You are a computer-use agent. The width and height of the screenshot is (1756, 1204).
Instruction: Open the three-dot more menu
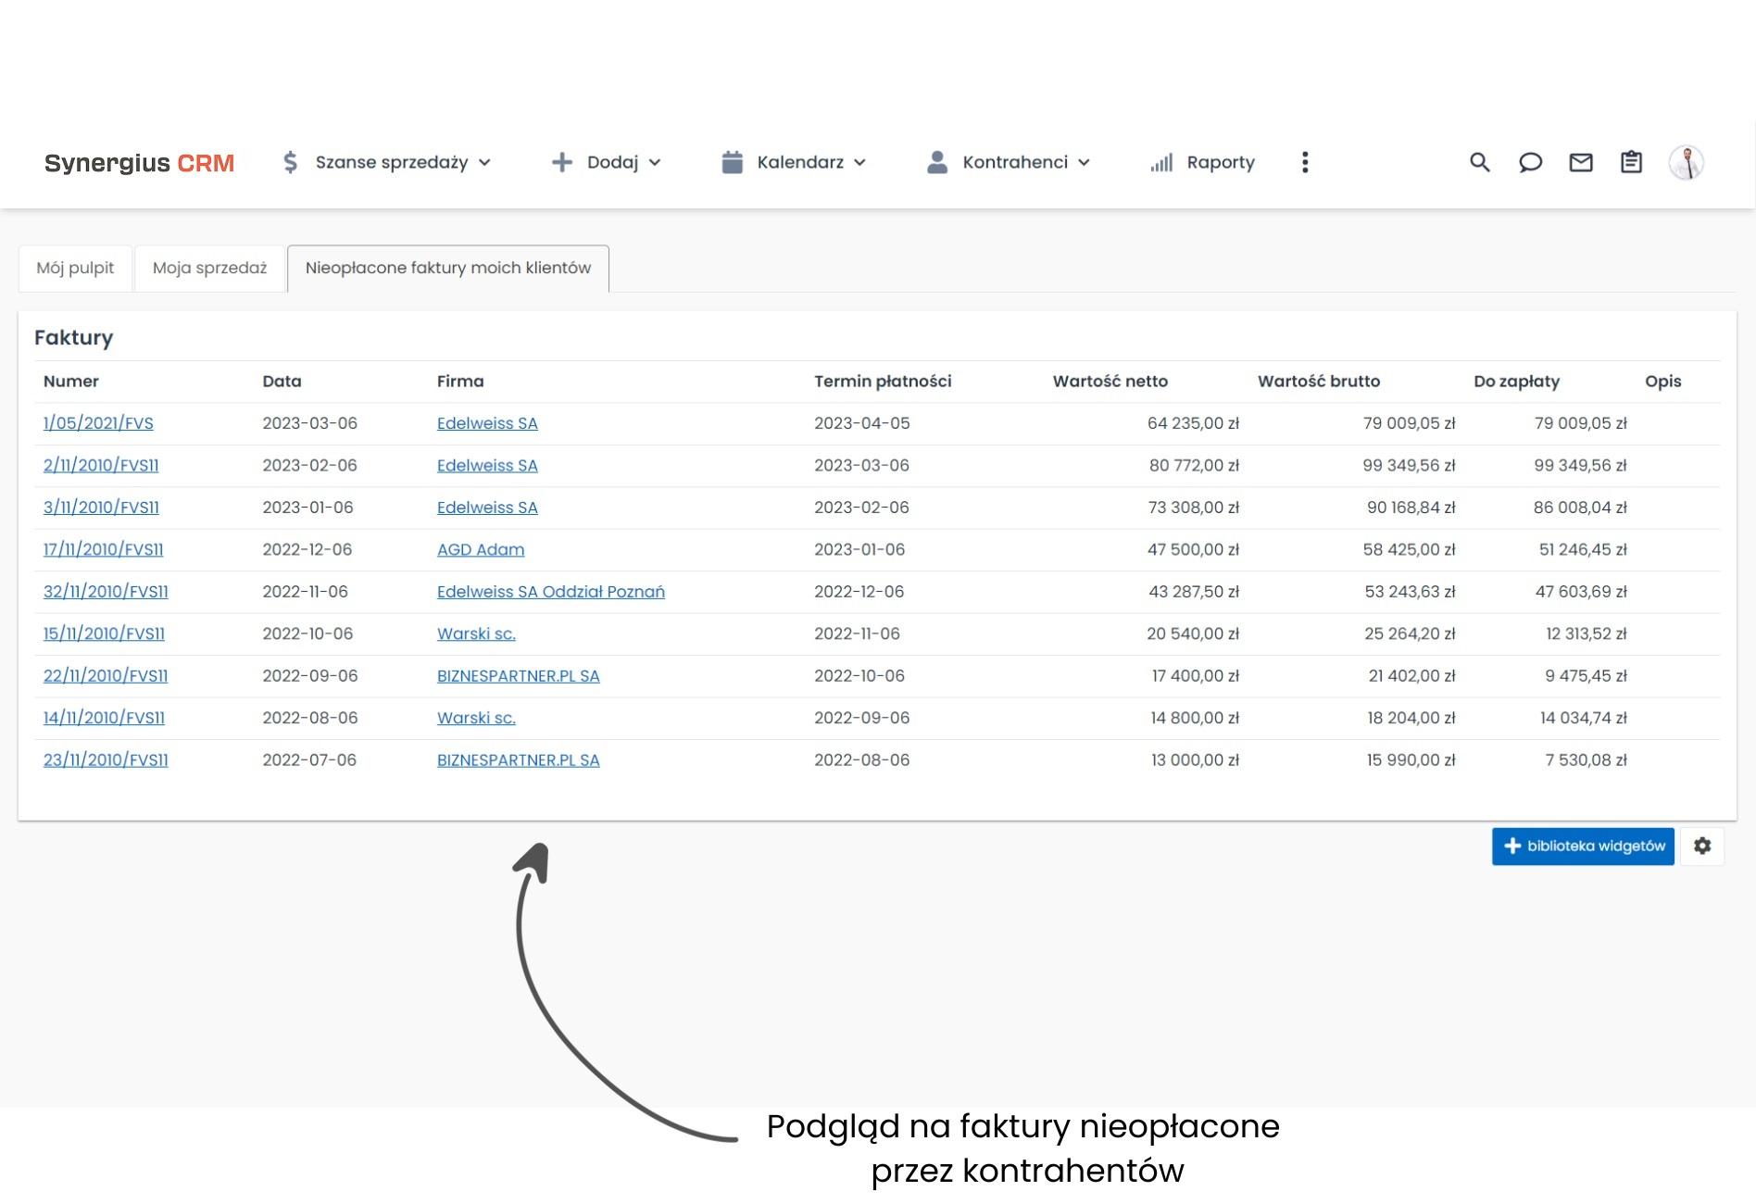1305,163
